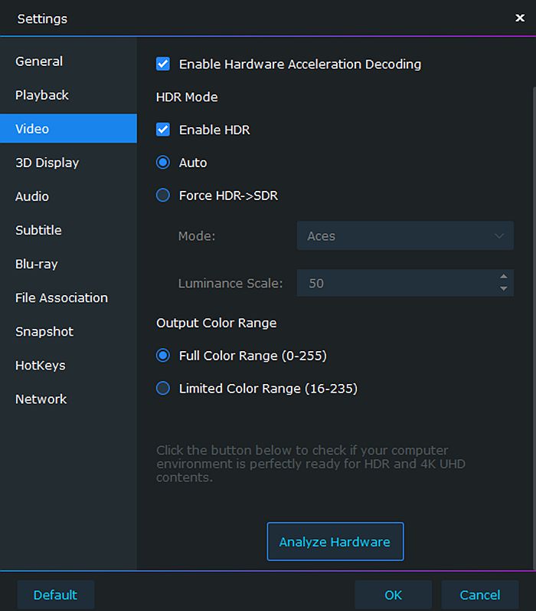
Task: Open HotKeys settings
Action: point(41,366)
